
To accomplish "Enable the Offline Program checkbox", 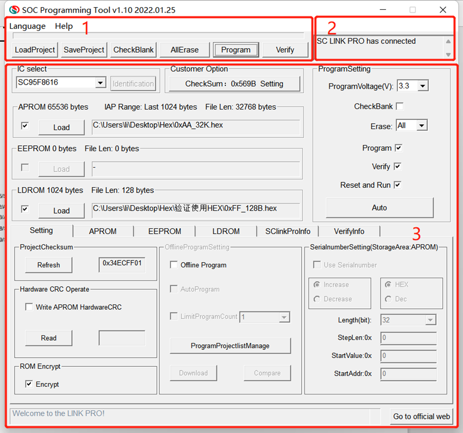I will click(174, 265).
